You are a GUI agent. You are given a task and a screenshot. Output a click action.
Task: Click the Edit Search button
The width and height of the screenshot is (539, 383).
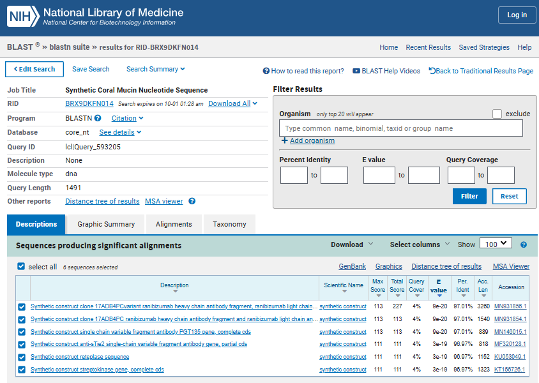click(x=34, y=69)
